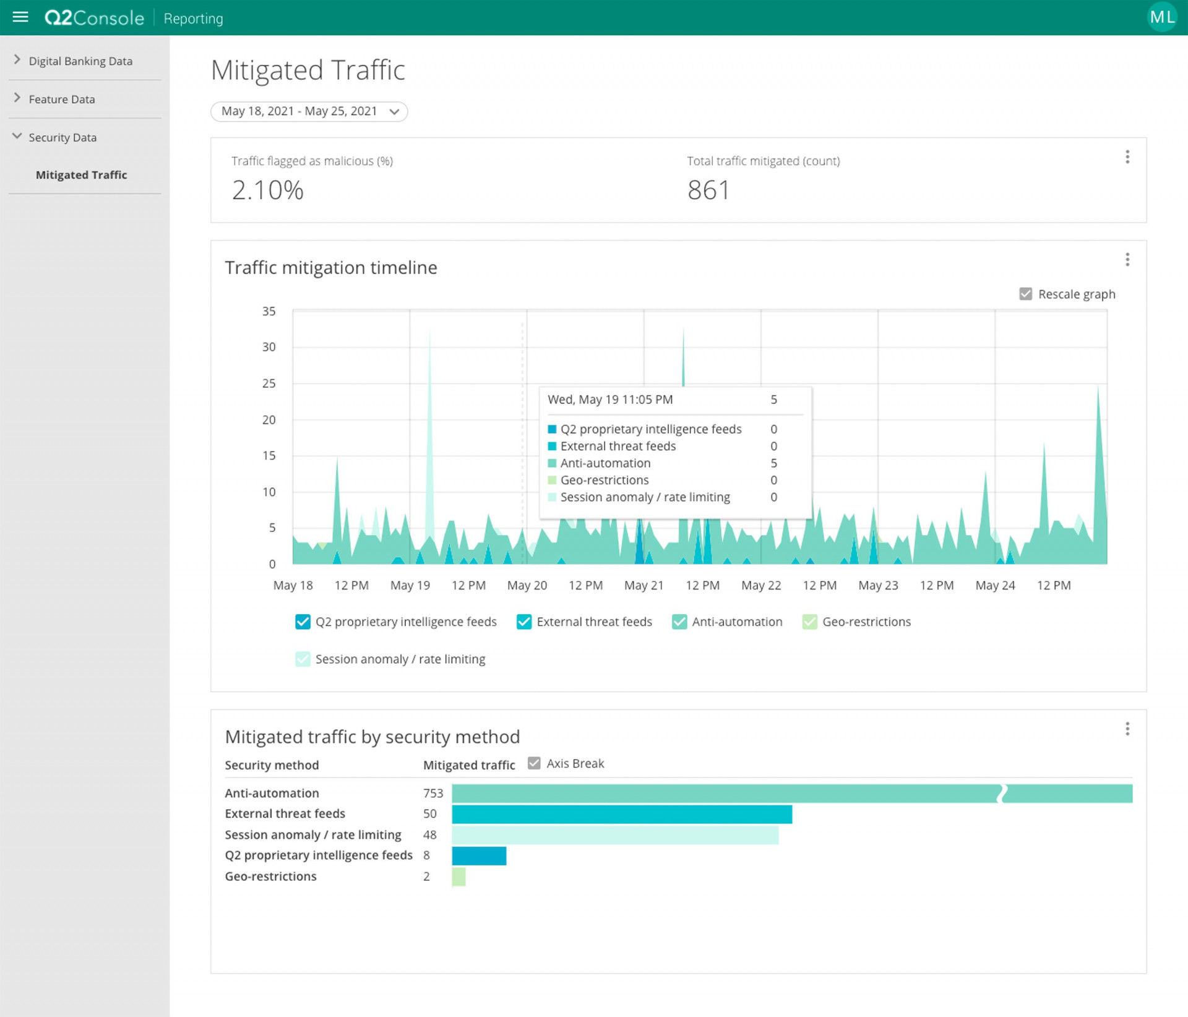The width and height of the screenshot is (1188, 1017).
Task: Sort by Security method column header
Action: [272, 765]
